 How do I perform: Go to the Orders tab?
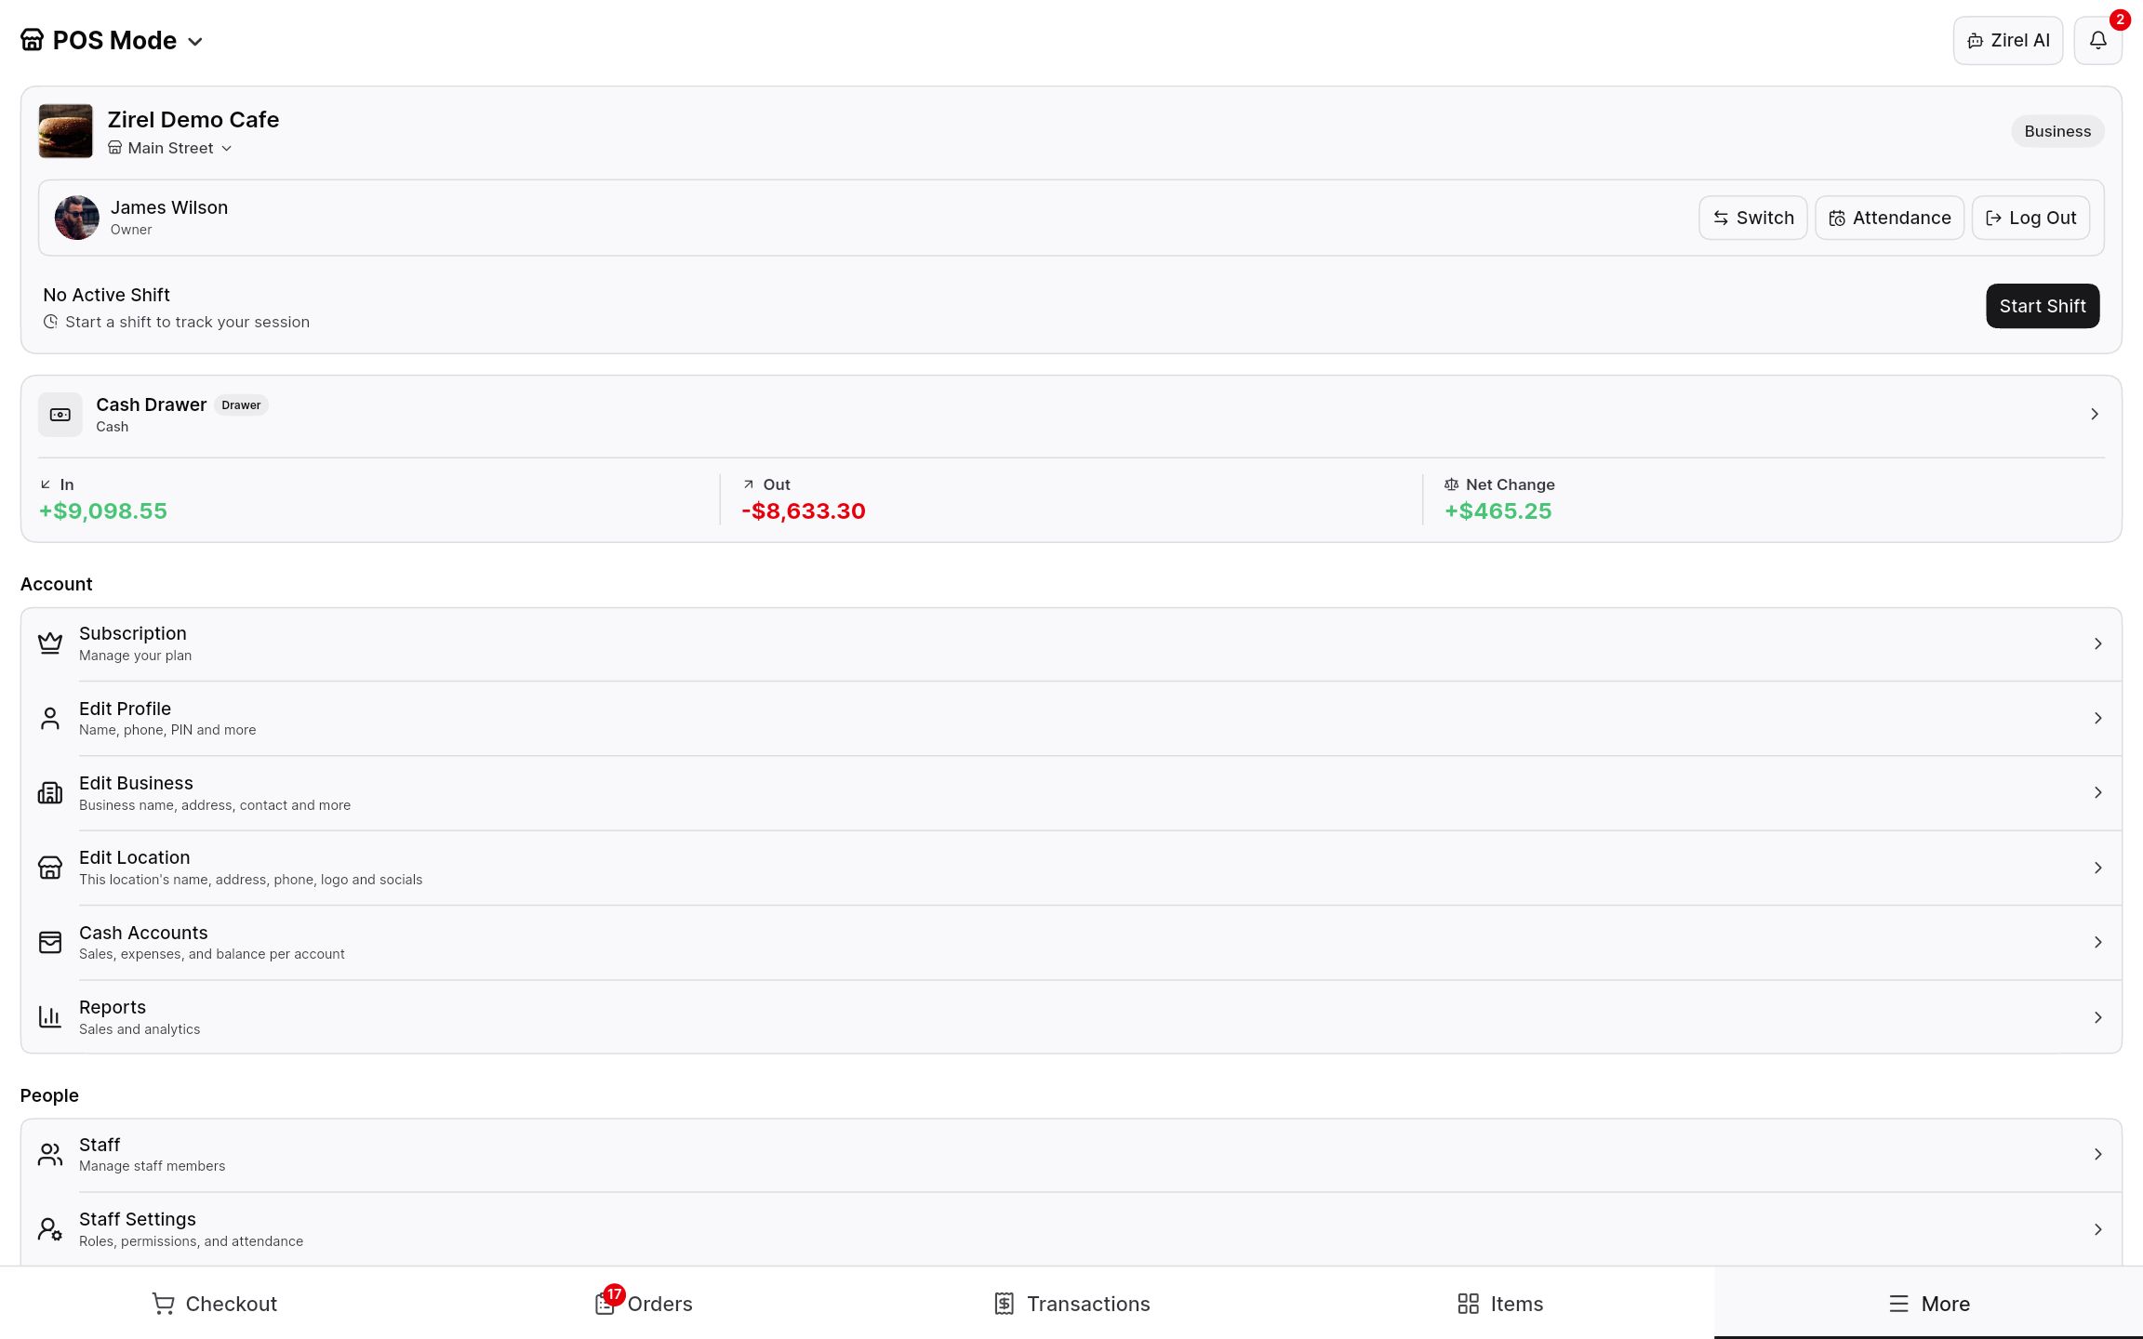[643, 1304]
